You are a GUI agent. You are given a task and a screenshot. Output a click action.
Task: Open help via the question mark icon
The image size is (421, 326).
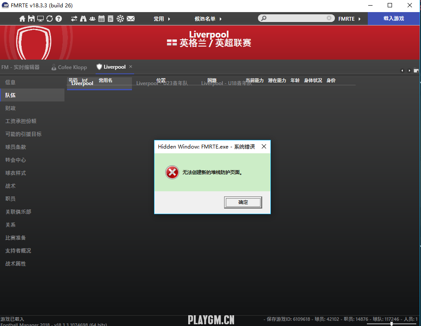point(58,19)
